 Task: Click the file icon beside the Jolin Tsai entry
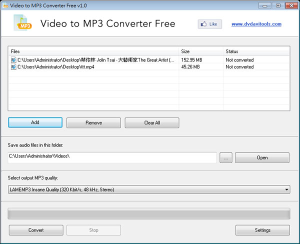point(13,60)
